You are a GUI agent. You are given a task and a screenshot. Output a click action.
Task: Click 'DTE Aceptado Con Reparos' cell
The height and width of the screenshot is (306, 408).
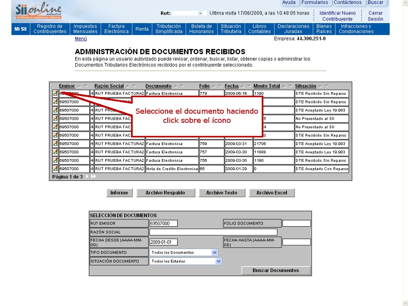click(321, 169)
